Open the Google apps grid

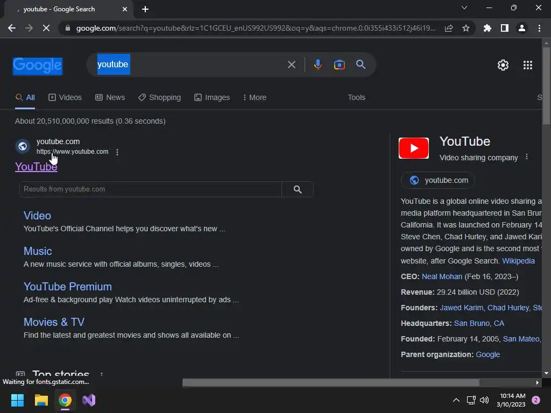[527, 65]
